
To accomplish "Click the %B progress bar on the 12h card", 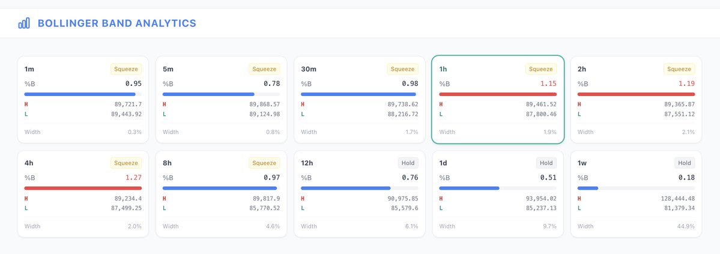I will click(x=360, y=188).
